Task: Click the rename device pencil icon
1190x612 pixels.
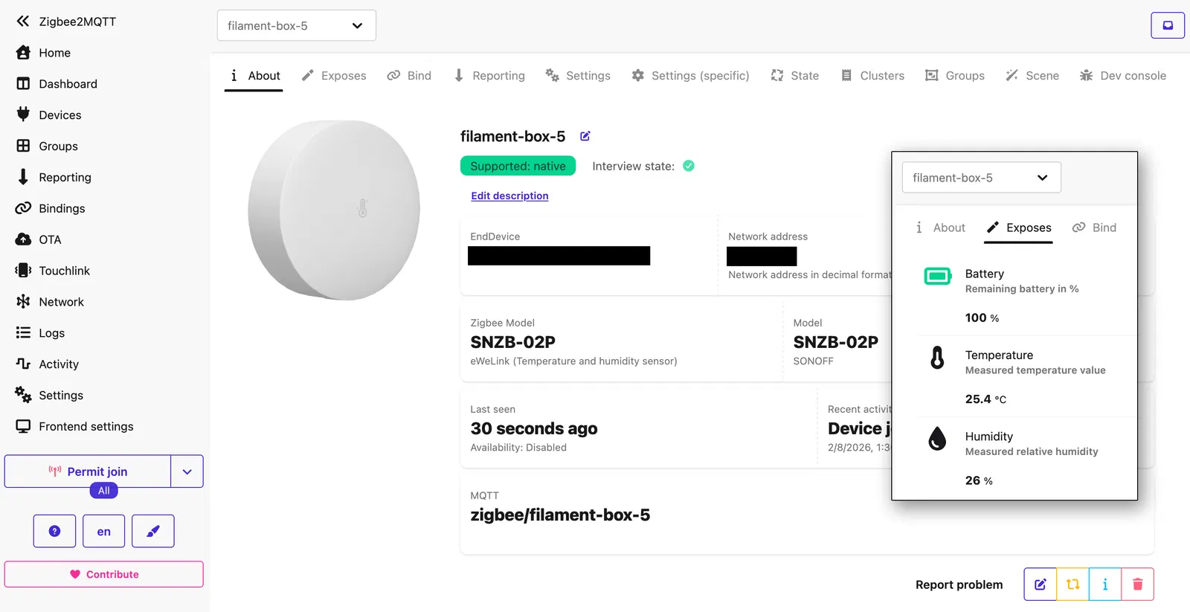Action: (585, 136)
